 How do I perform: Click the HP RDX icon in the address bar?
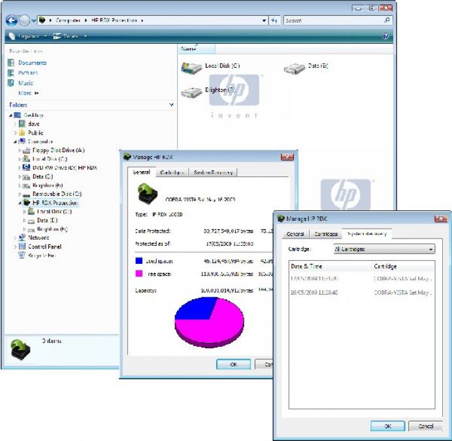pyautogui.click(x=42, y=20)
